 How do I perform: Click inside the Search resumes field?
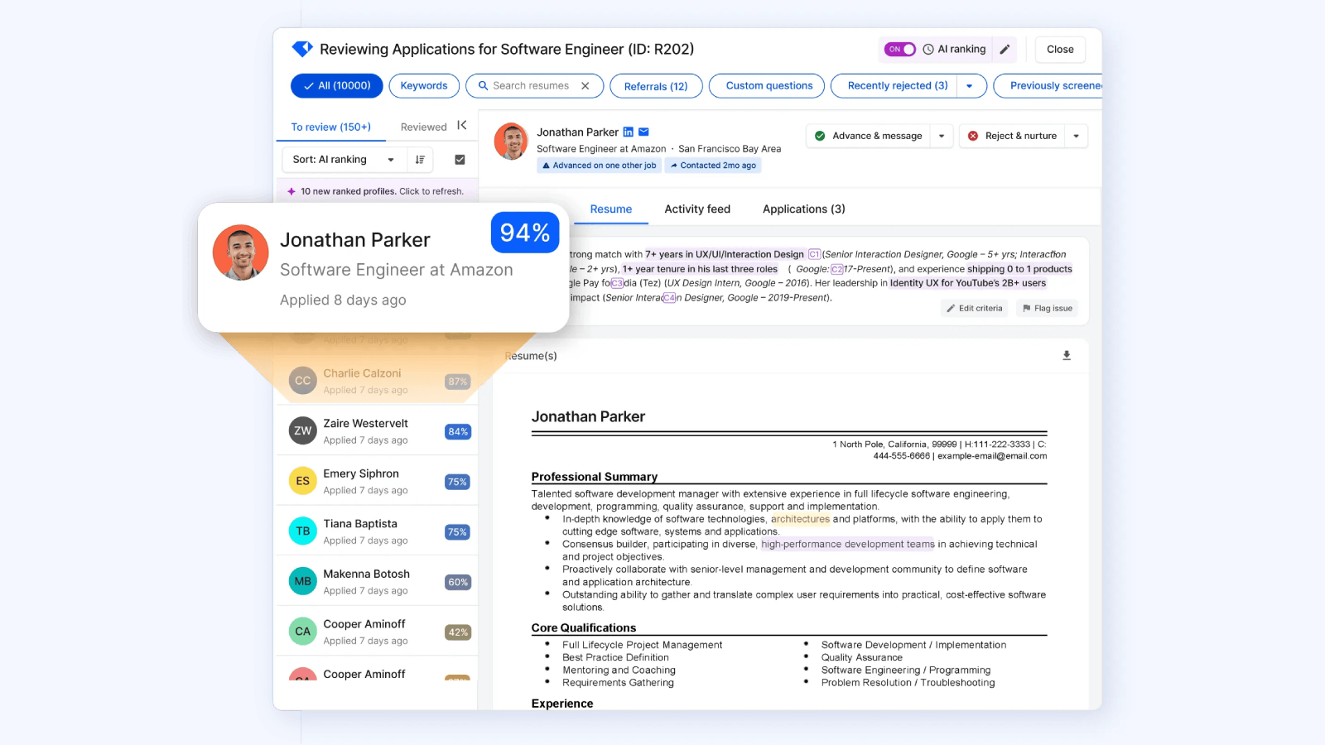pos(530,85)
